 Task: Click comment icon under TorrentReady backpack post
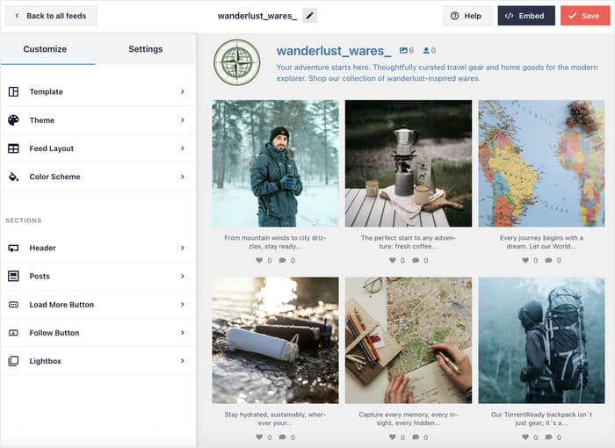pyautogui.click(x=549, y=437)
